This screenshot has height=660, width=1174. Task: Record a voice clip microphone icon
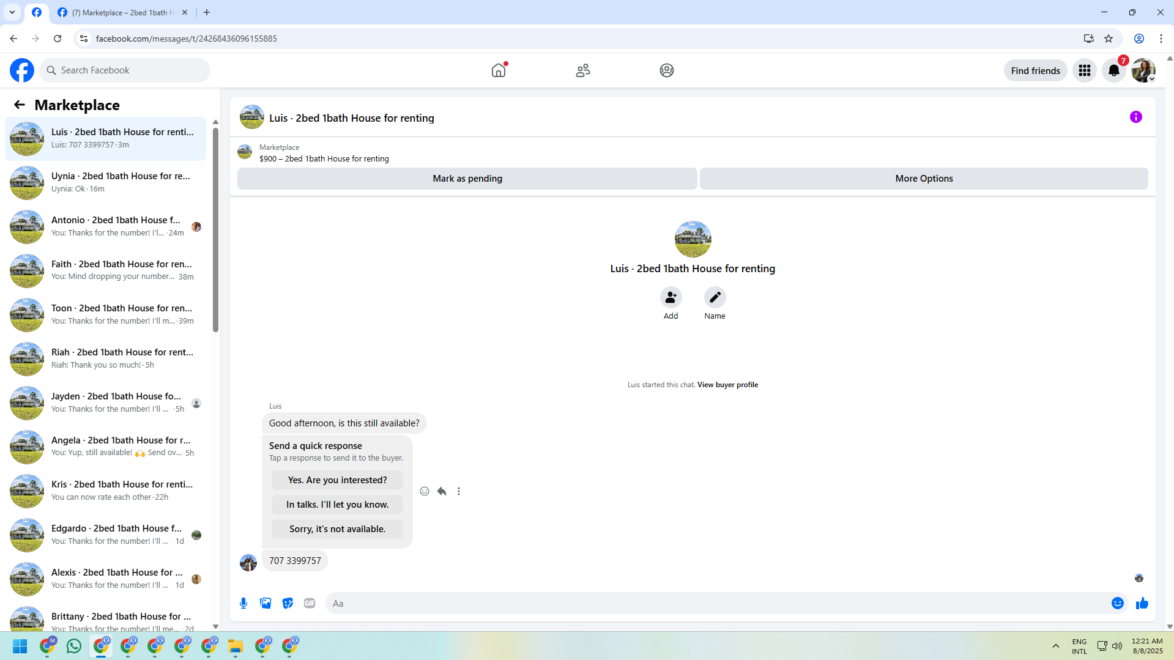point(243,603)
